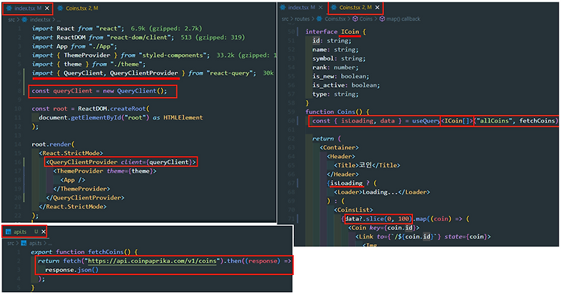Click is_active: boolean; property line
561x293 pixels.
[x=346, y=85]
